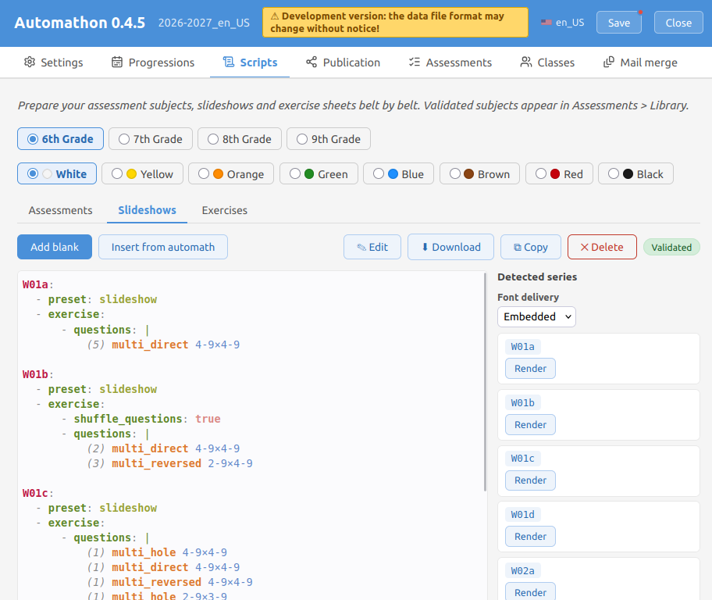Click the pencil icon on Edit

pos(361,248)
